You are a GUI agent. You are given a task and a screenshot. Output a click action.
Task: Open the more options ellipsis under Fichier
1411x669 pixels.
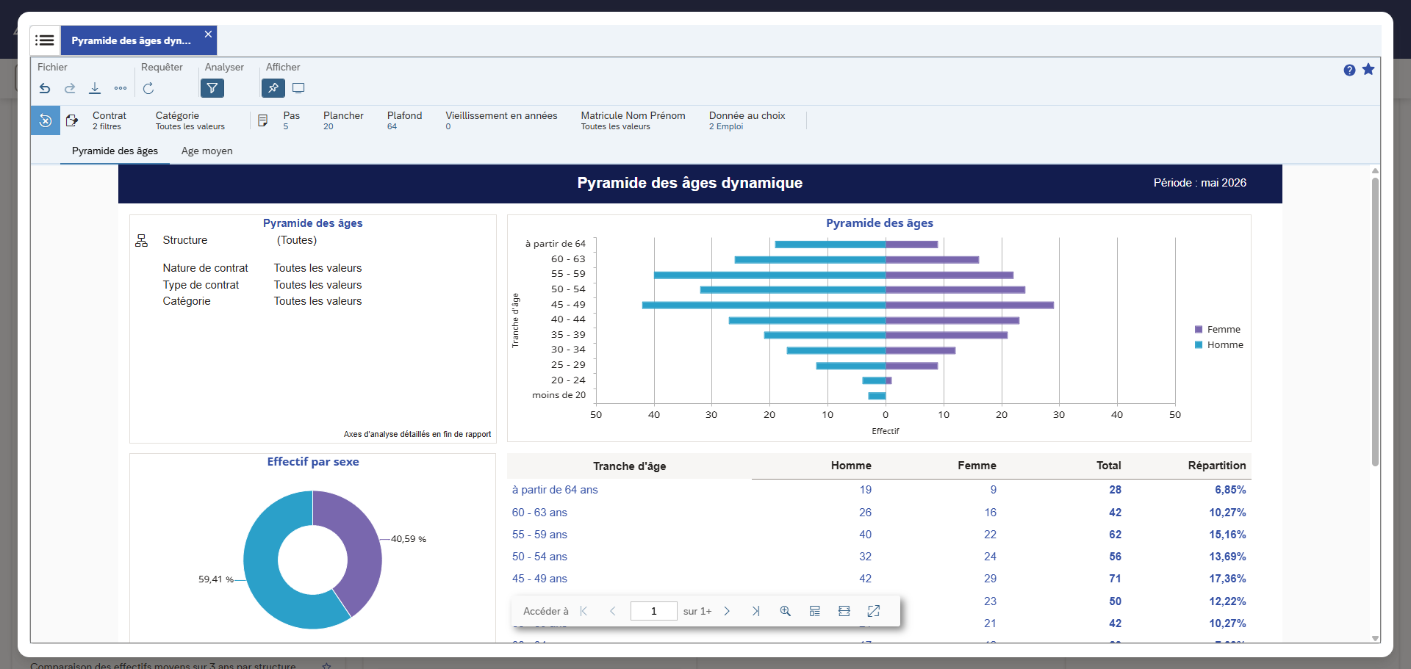pos(121,88)
